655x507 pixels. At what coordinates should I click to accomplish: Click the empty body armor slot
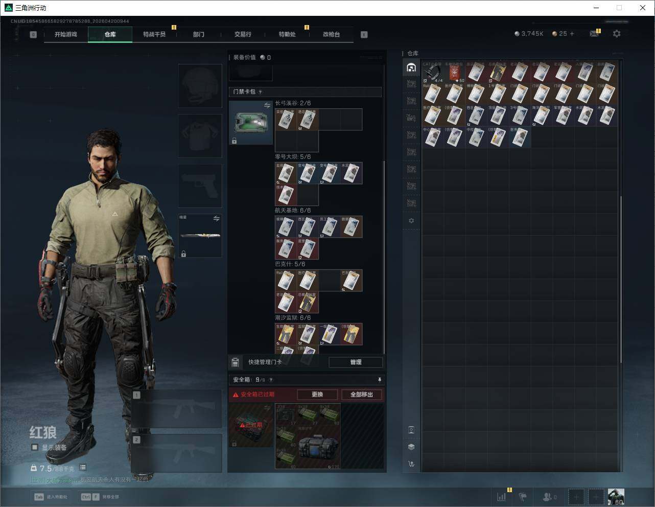point(200,135)
